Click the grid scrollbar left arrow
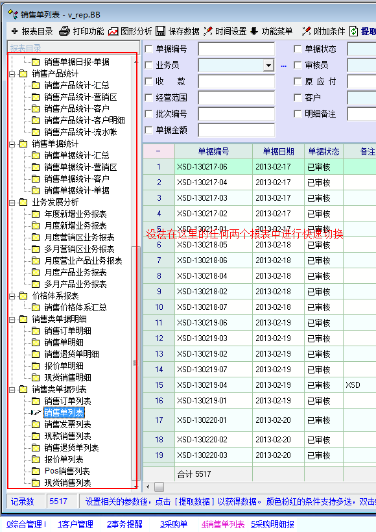The width and height of the screenshot is (376, 532). pos(148,487)
